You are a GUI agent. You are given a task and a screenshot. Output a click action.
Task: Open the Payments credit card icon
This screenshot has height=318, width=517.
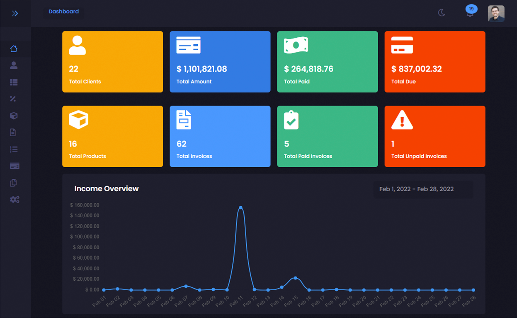14,166
